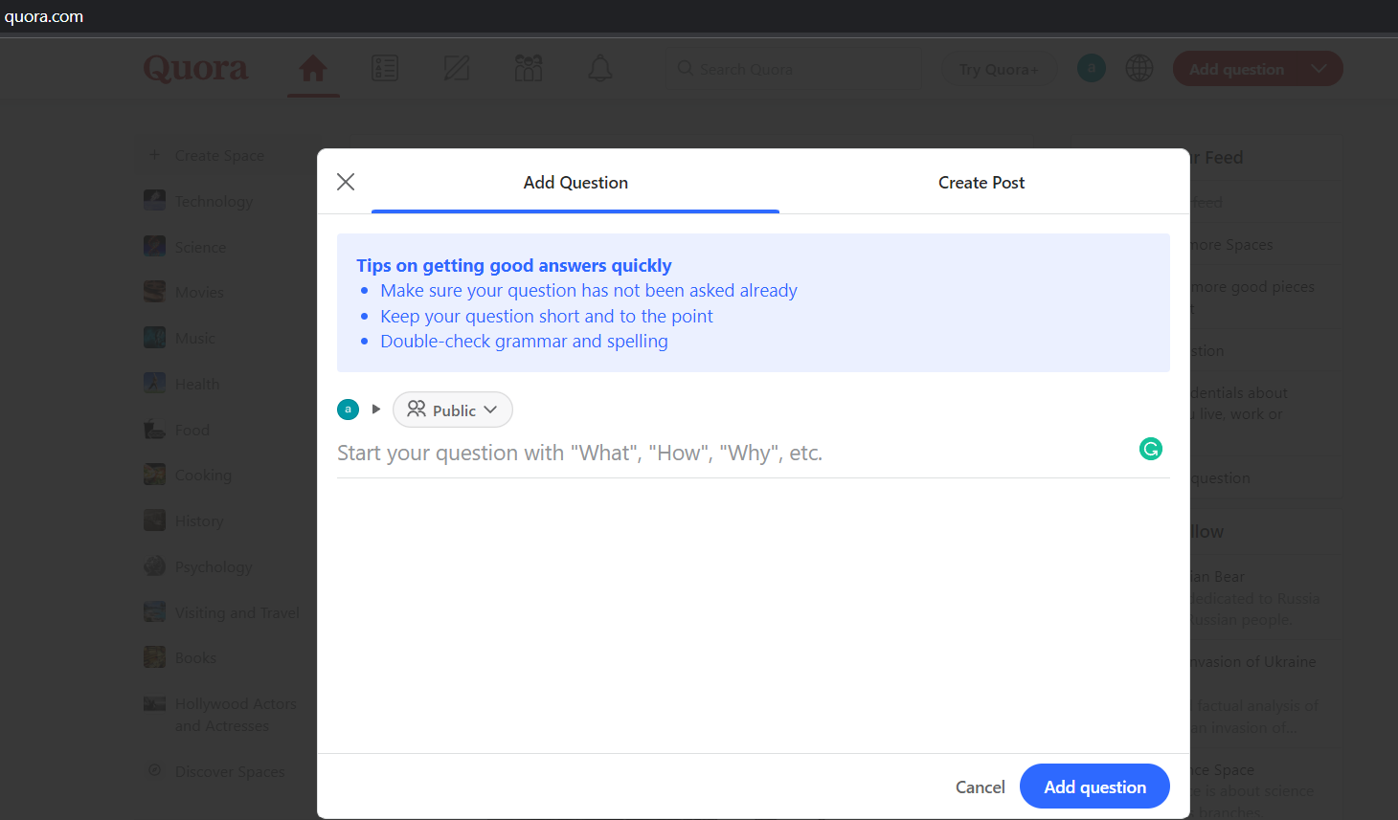Click Create Space in the sidebar
This screenshot has height=820, width=1398.
point(219,155)
